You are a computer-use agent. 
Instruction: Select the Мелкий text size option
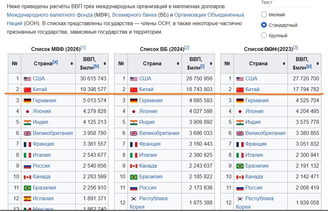click(x=264, y=14)
